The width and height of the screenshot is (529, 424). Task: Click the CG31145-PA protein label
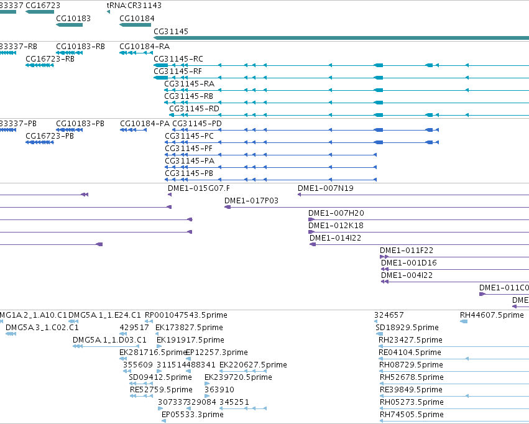point(190,161)
